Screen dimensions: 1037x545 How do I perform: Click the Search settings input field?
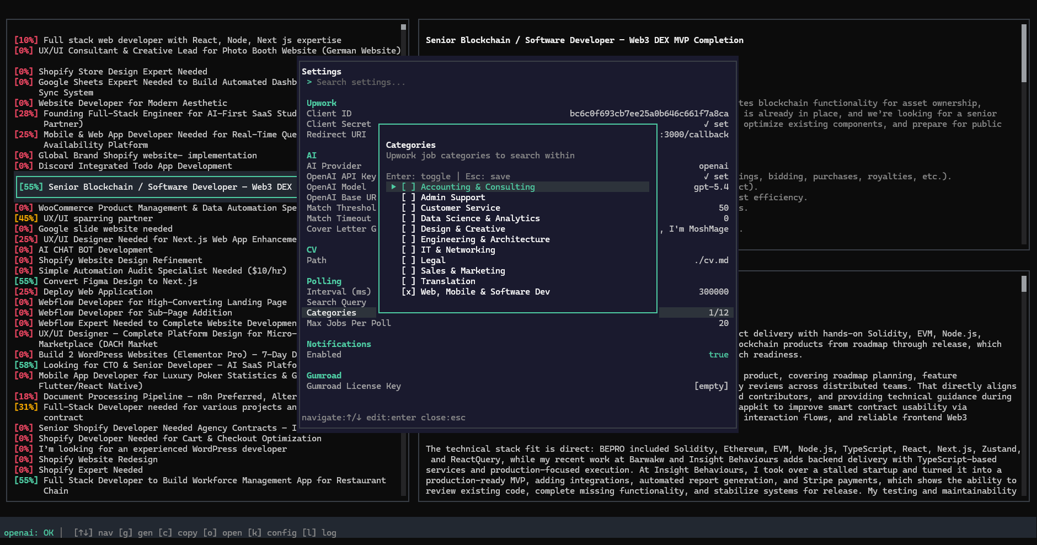tap(361, 82)
